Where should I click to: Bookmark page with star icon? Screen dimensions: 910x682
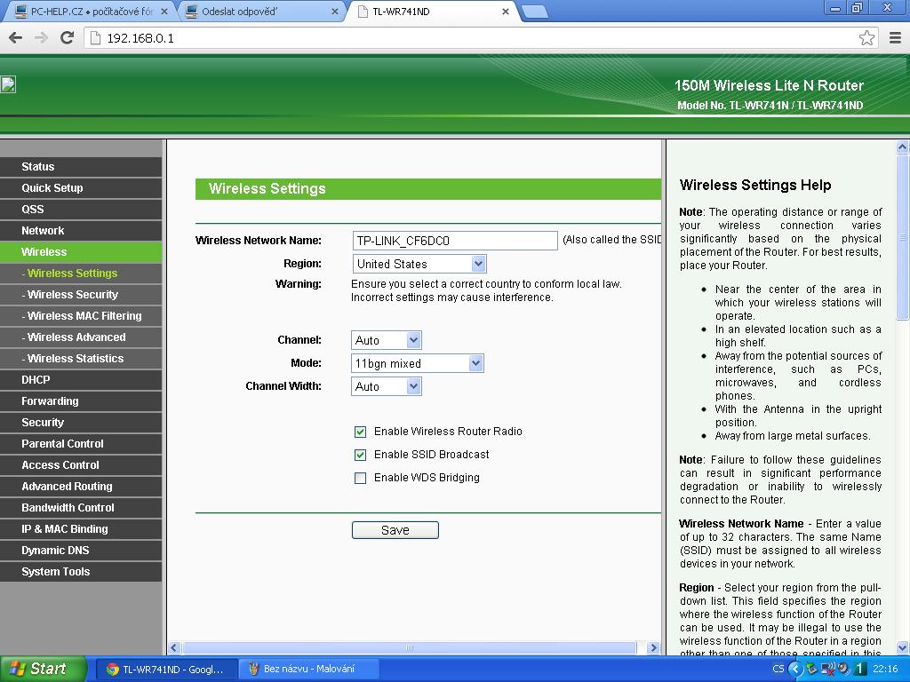[x=866, y=38]
